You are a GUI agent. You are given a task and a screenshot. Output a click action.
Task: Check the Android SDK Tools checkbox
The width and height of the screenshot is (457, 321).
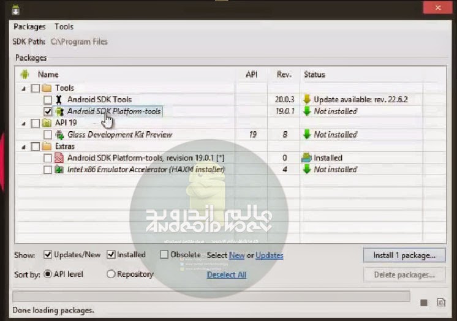(48, 100)
